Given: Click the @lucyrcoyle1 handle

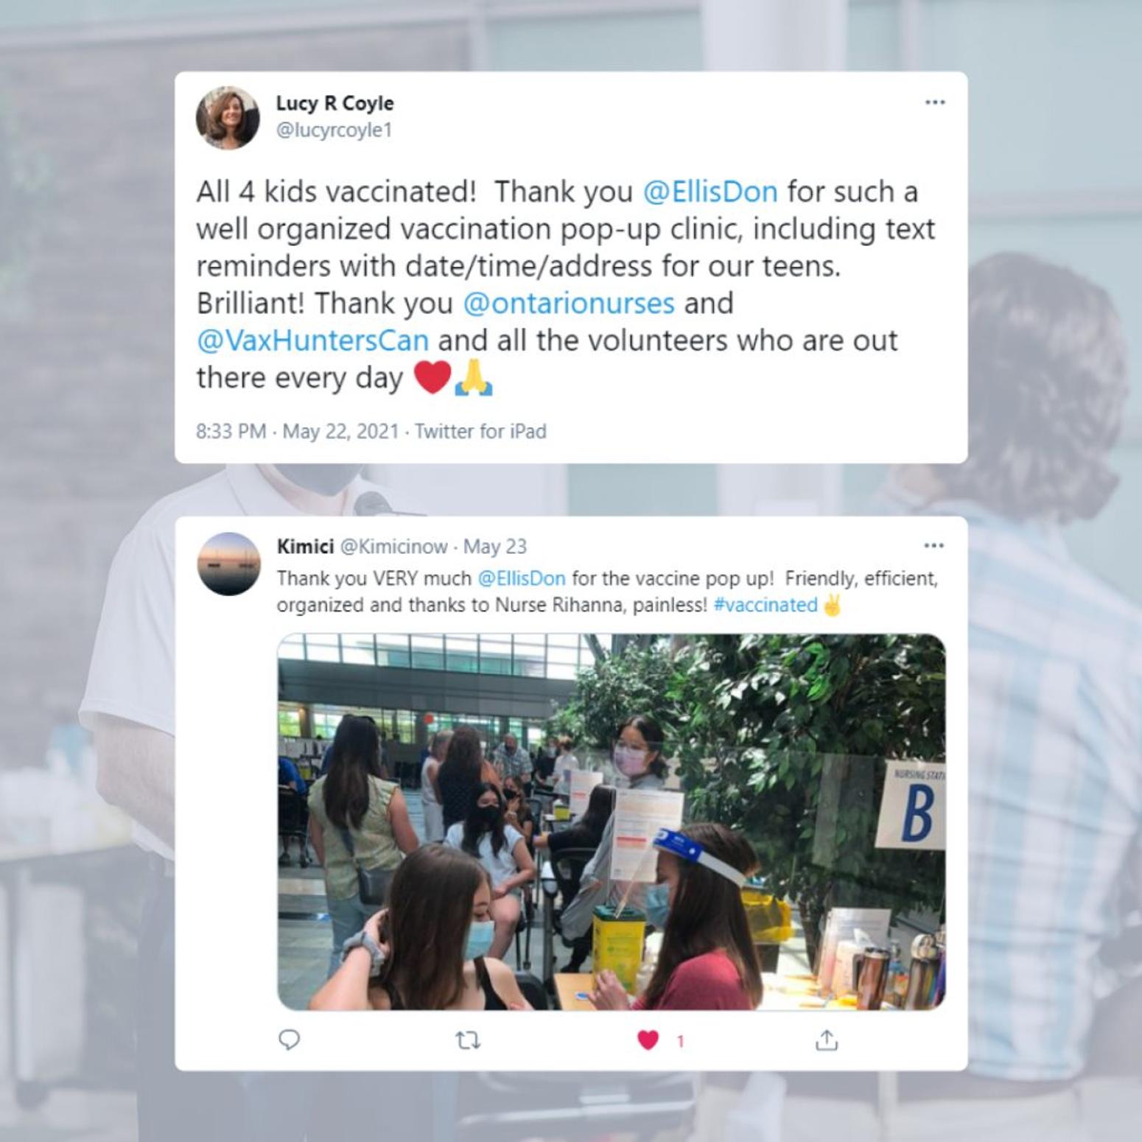Looking at the screenshot, I should coord(334,130).
